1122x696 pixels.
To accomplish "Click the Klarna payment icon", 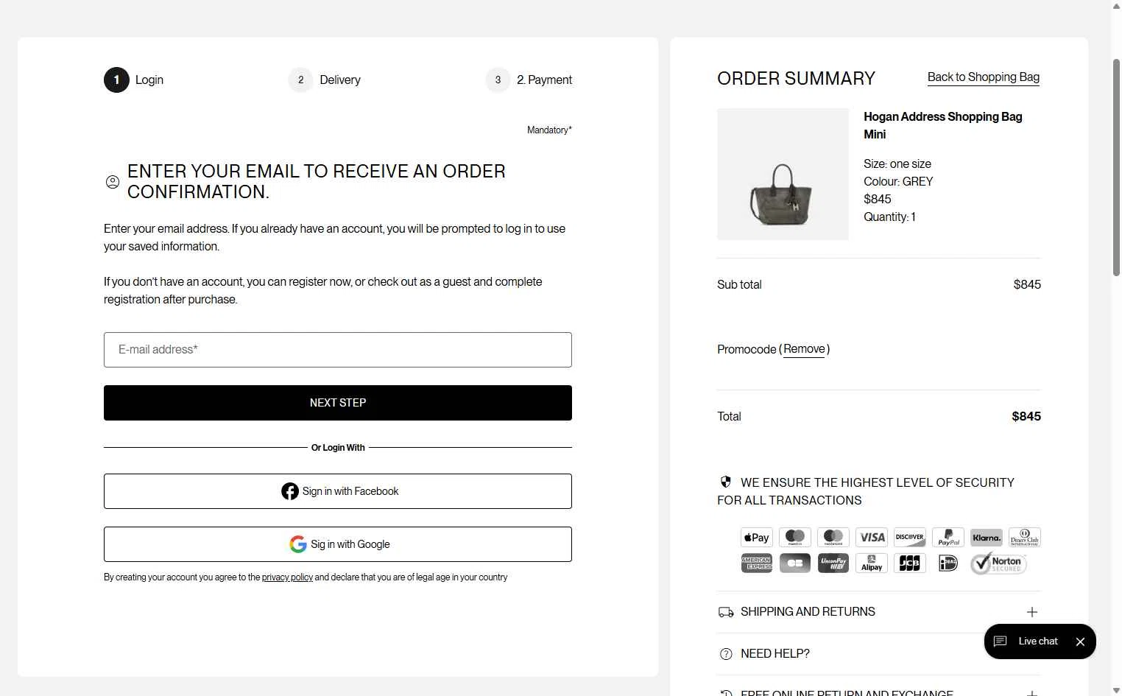I will [987, 538].
